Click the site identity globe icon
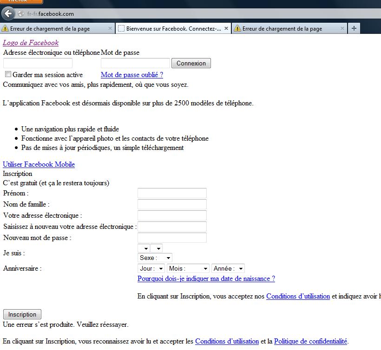 pyautogui.click(x=21, y=14)
